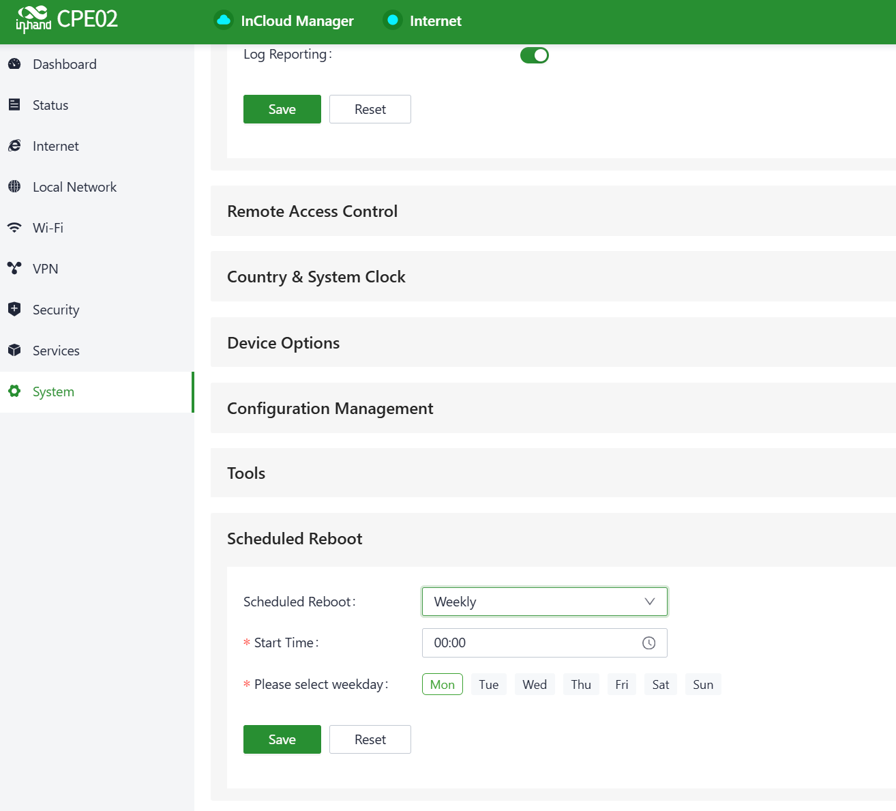Image resolution: width=896 pixels, height=811 pixels.
Task: Expand the Country & System Clock section
Action: (x=316, y=277)
